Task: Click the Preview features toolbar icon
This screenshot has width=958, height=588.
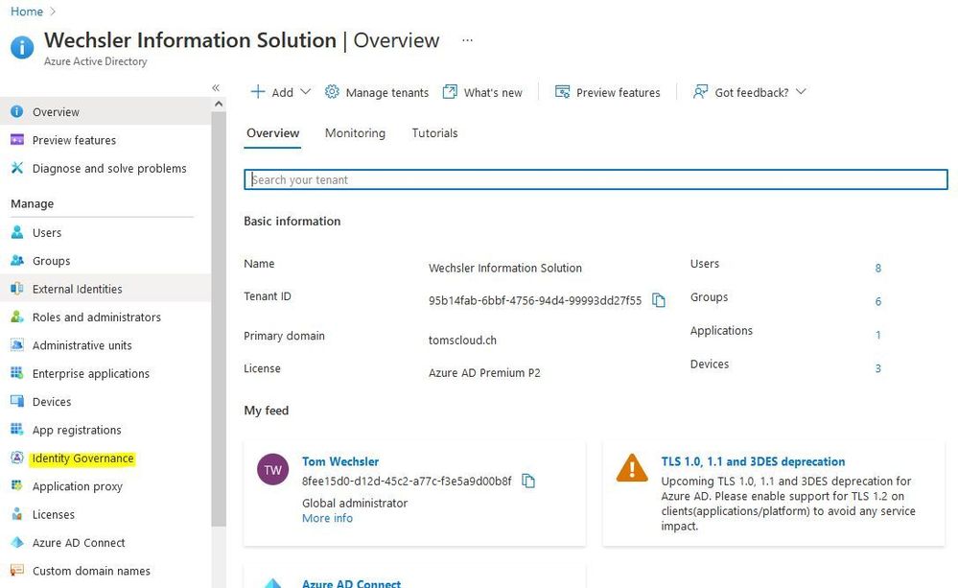Action: coord(562,92)
